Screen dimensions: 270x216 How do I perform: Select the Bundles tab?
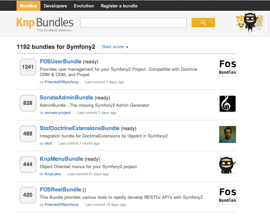(x=28, y=6)
